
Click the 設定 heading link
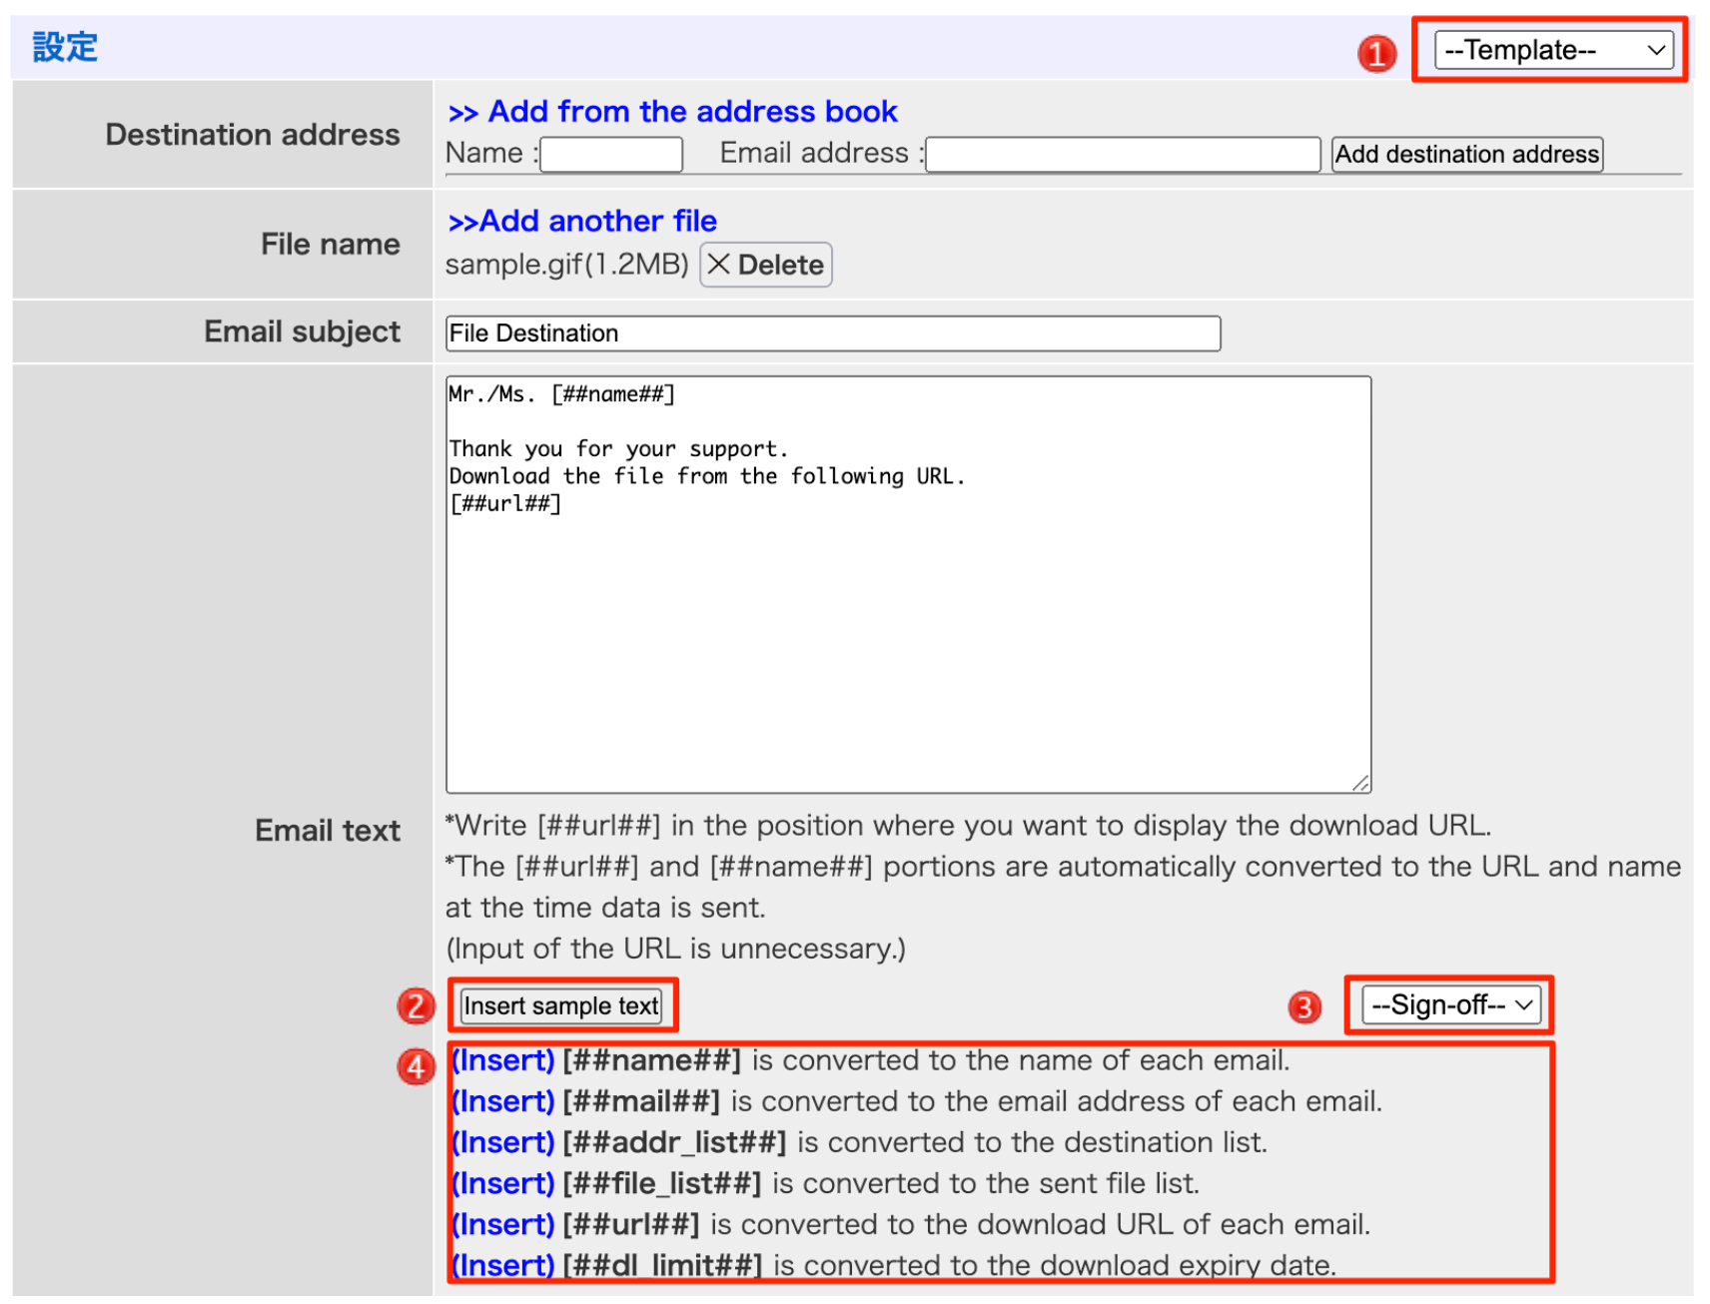pyautogui.click(x=63, y=47)
